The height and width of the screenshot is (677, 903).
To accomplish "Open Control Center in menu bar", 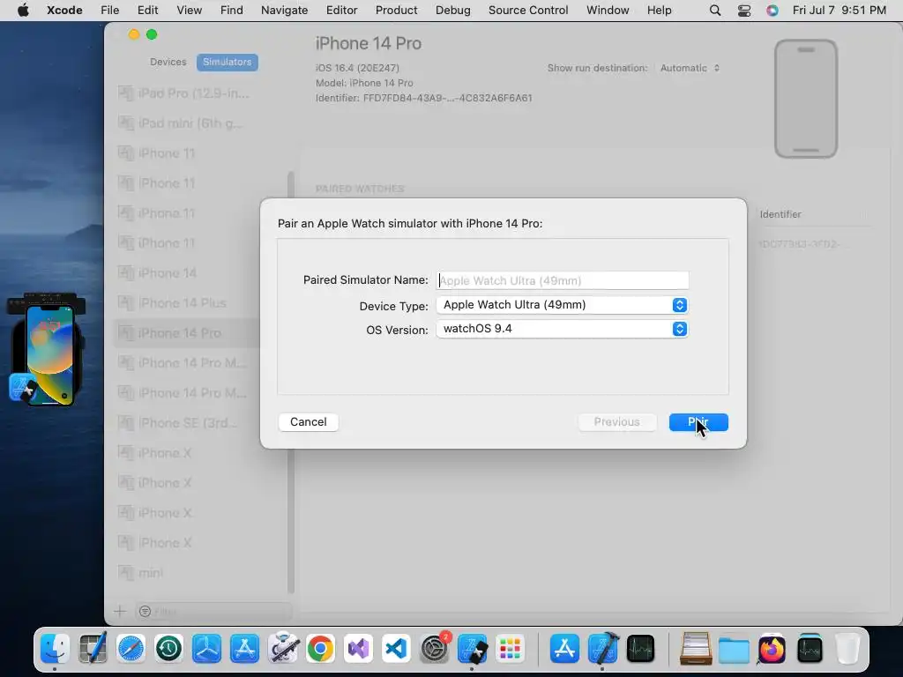I will click(744, 11).
